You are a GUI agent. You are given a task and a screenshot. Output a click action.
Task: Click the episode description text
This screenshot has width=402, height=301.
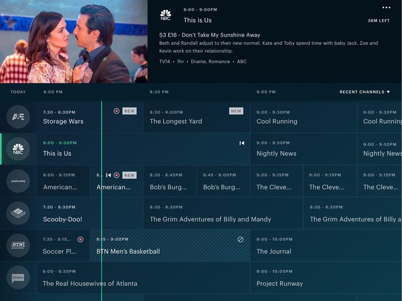pyautogui.click(x=268, y=47)
